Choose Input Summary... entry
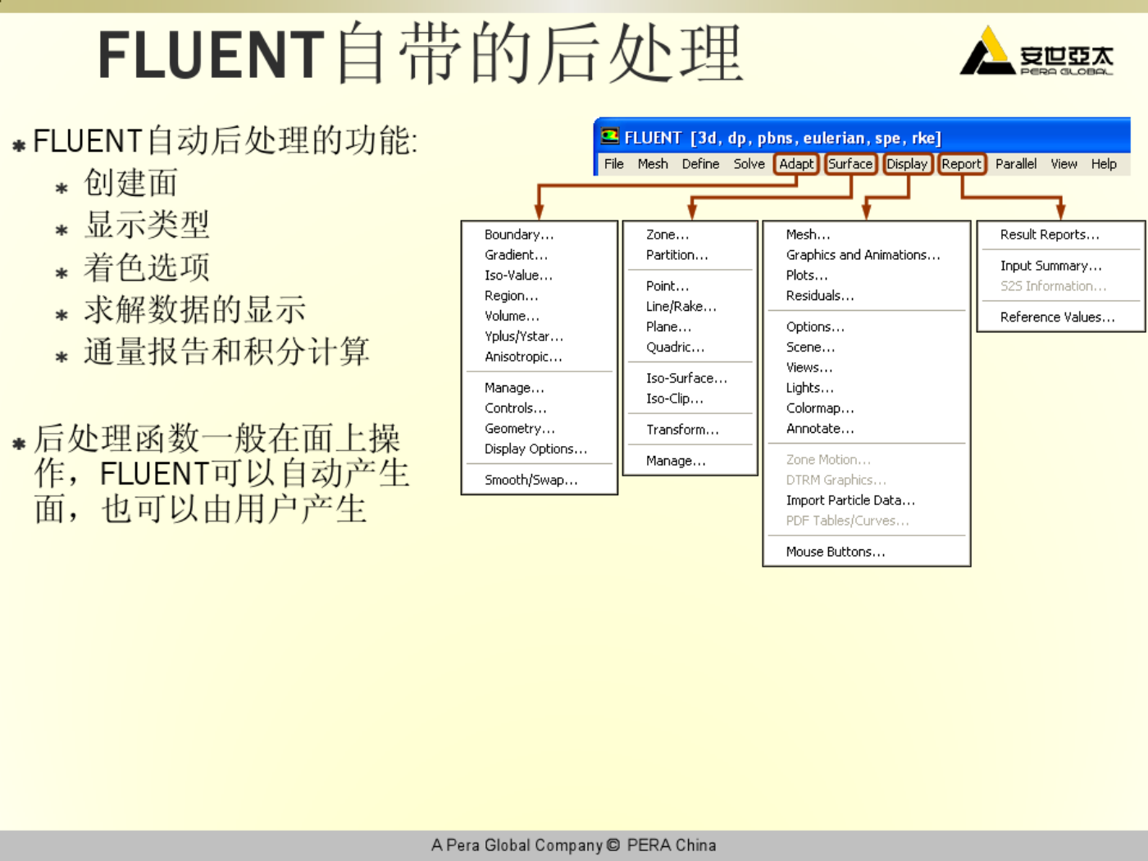Screen dimensions: 1148x861 point(1051,266)
